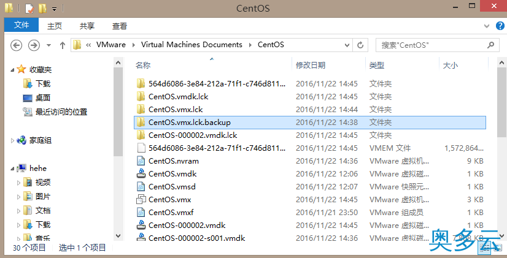Click navigation pane scrollbar down arrow
507x258 pixels.
118,236
